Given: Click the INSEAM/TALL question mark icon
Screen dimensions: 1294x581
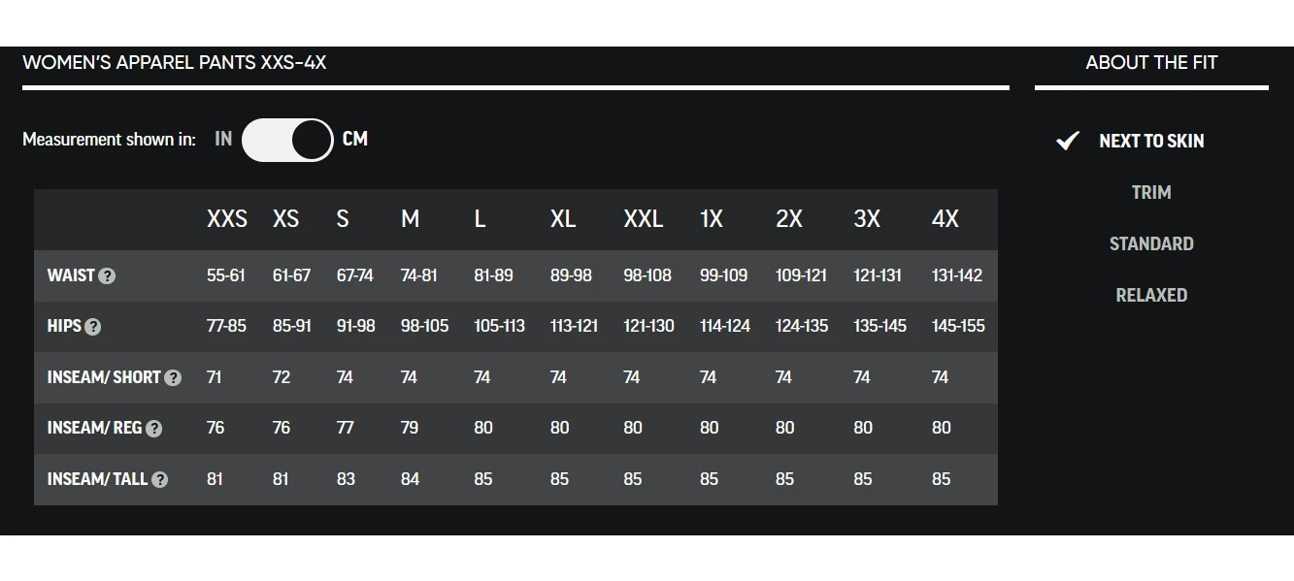Looking at the screenshot, I should coord(160,479).
